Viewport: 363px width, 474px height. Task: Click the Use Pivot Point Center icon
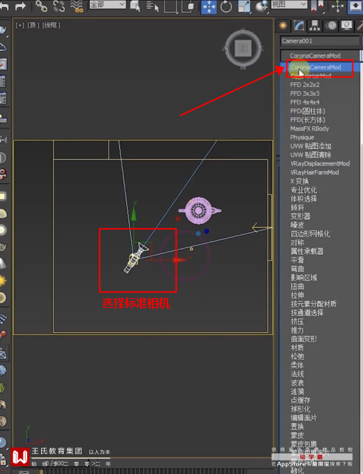point(317,6)
